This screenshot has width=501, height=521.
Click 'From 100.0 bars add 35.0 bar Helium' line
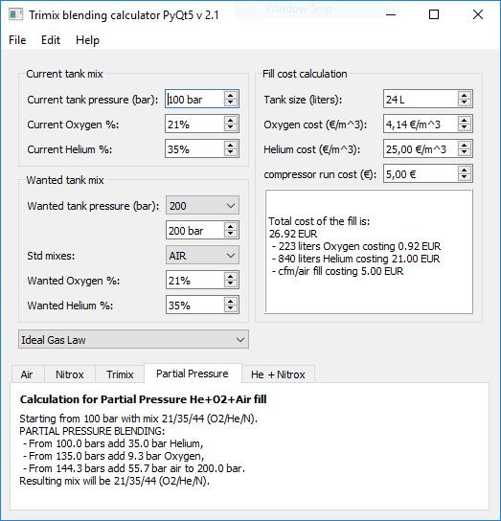pos(113,443)
